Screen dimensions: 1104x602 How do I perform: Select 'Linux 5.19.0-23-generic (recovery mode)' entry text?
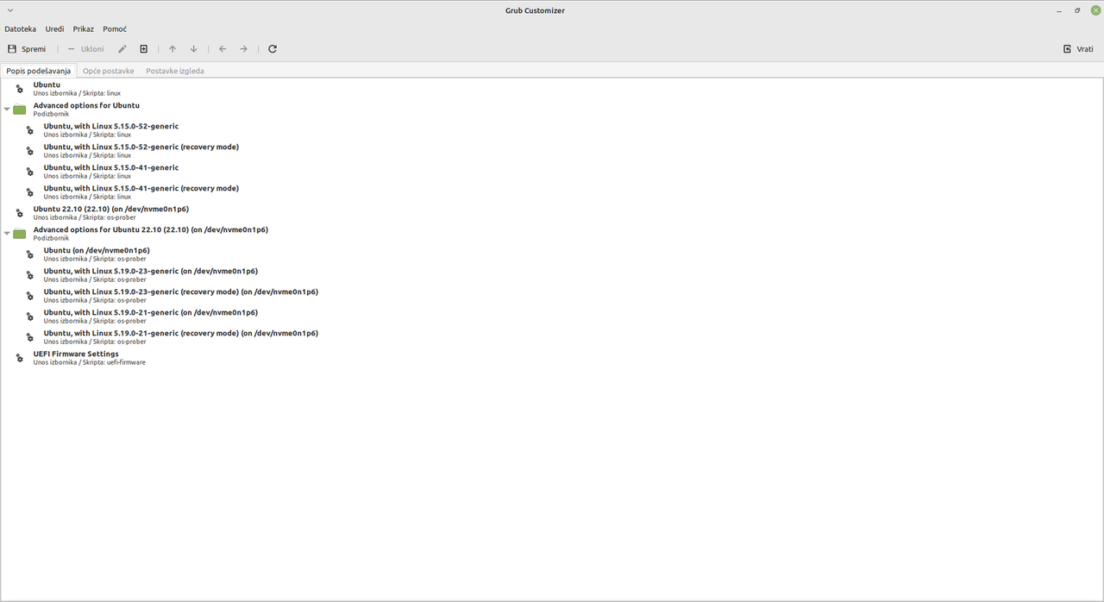[x=181, y=292]
